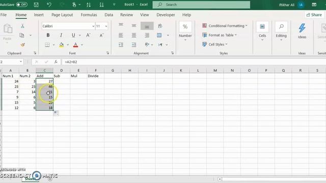Click Sort Descending icon in quick access
Image resolution: width=326 pixels, height=183 pixels.
[101, 5]
